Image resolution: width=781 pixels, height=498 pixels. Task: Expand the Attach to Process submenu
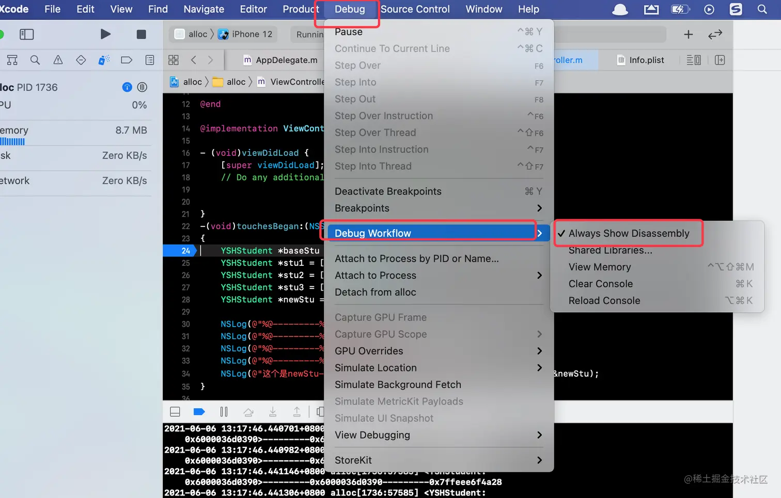[439, 276]
